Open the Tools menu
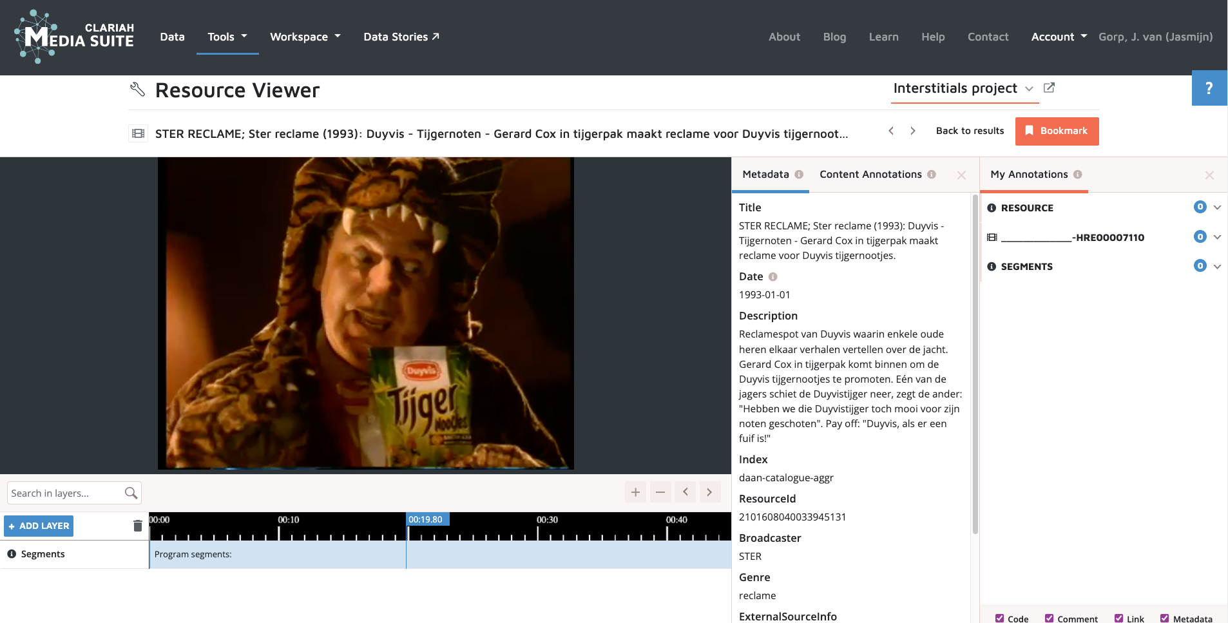The image size is (1228, 623). tap(227, 37)
